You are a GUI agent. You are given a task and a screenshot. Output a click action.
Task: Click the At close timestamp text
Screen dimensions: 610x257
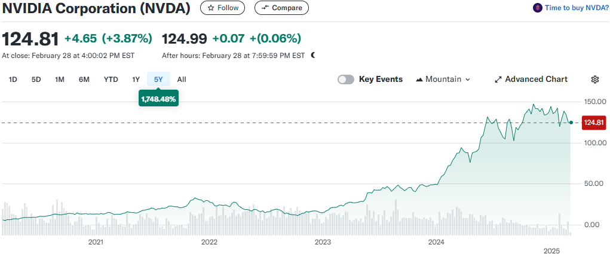(68, 56)
